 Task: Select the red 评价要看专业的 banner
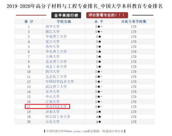(107, 15)
